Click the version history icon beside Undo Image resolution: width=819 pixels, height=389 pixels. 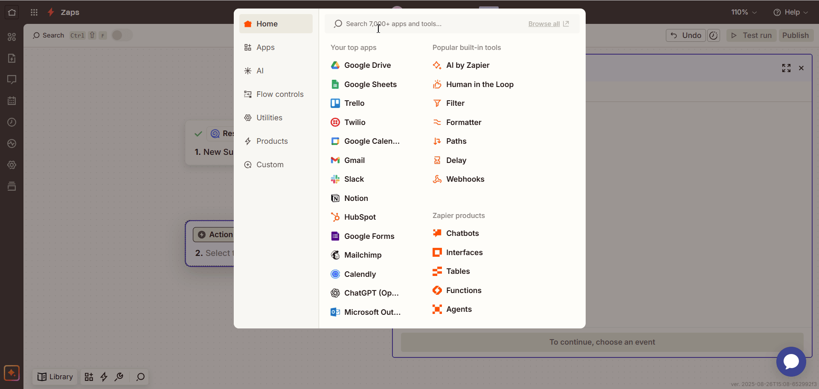click(x=713, y=35)
